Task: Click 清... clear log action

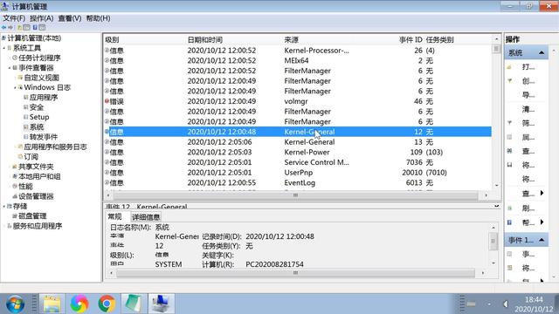Action: point(528,109)
